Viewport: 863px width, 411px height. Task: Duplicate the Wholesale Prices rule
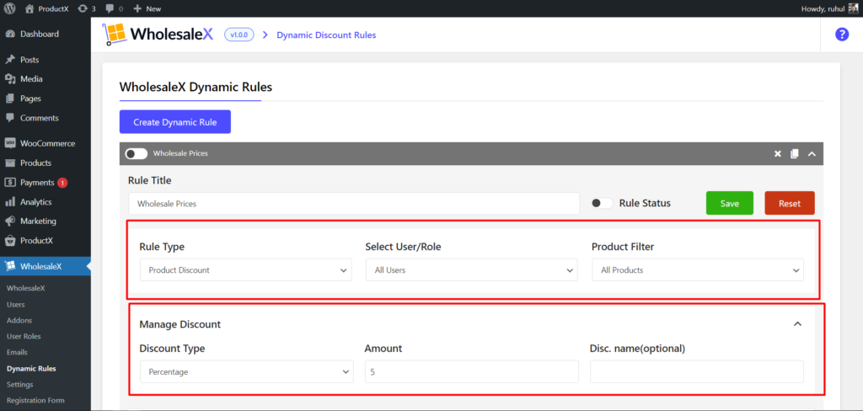coord(794,154)
